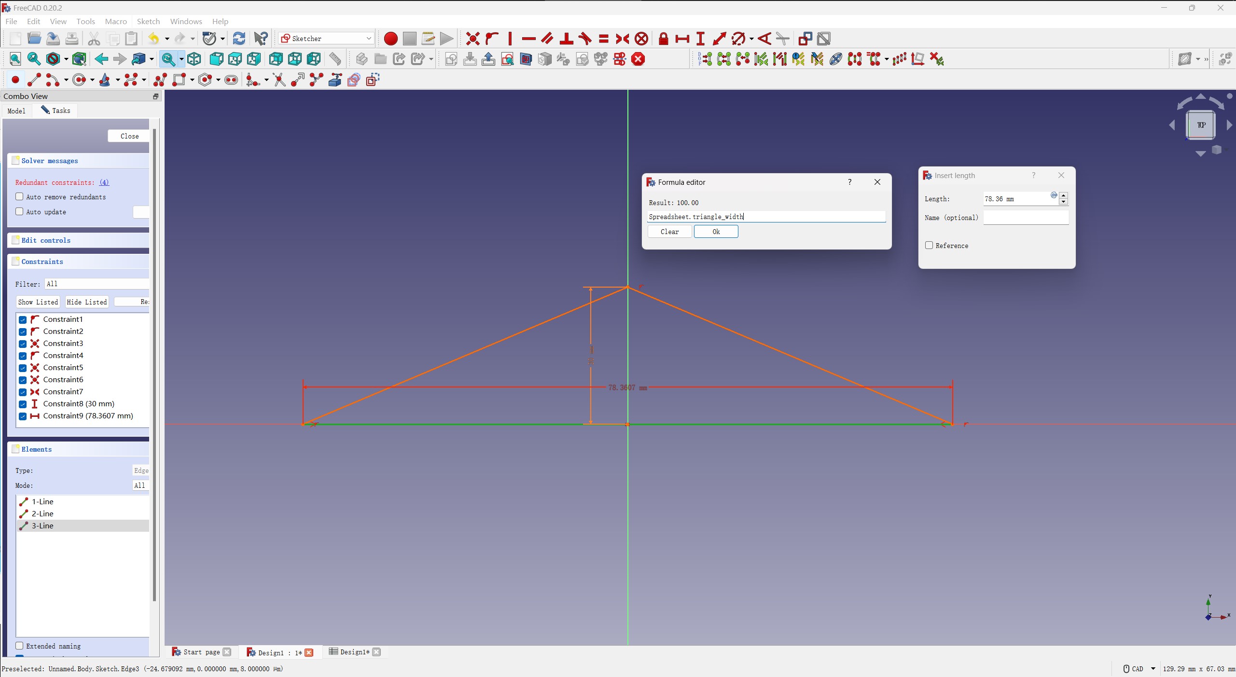Choose the create polyline tool
This screenshot has width=1236, height=677.
160,80
